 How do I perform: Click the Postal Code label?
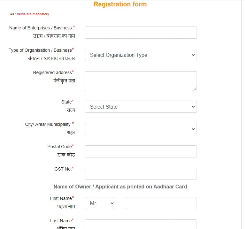(x=59, y=147)
